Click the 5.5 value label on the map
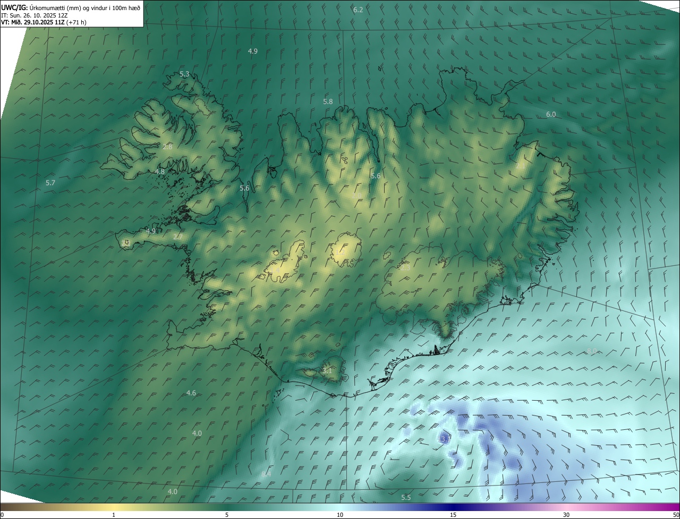The height and width of the screenshot is (519, 680). point(406,497)
